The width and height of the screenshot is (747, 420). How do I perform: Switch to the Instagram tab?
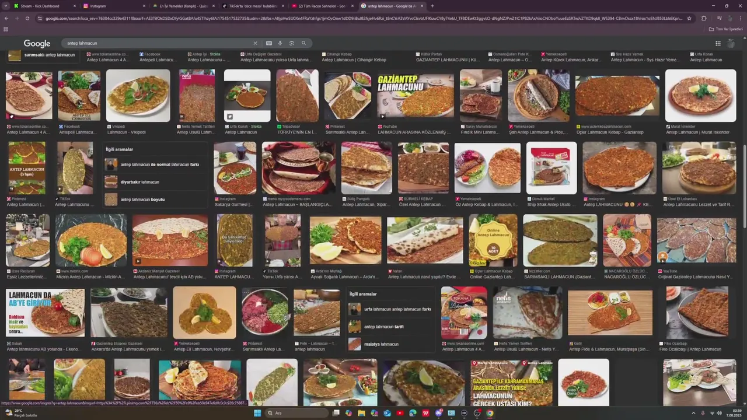[x=114, y=6]
